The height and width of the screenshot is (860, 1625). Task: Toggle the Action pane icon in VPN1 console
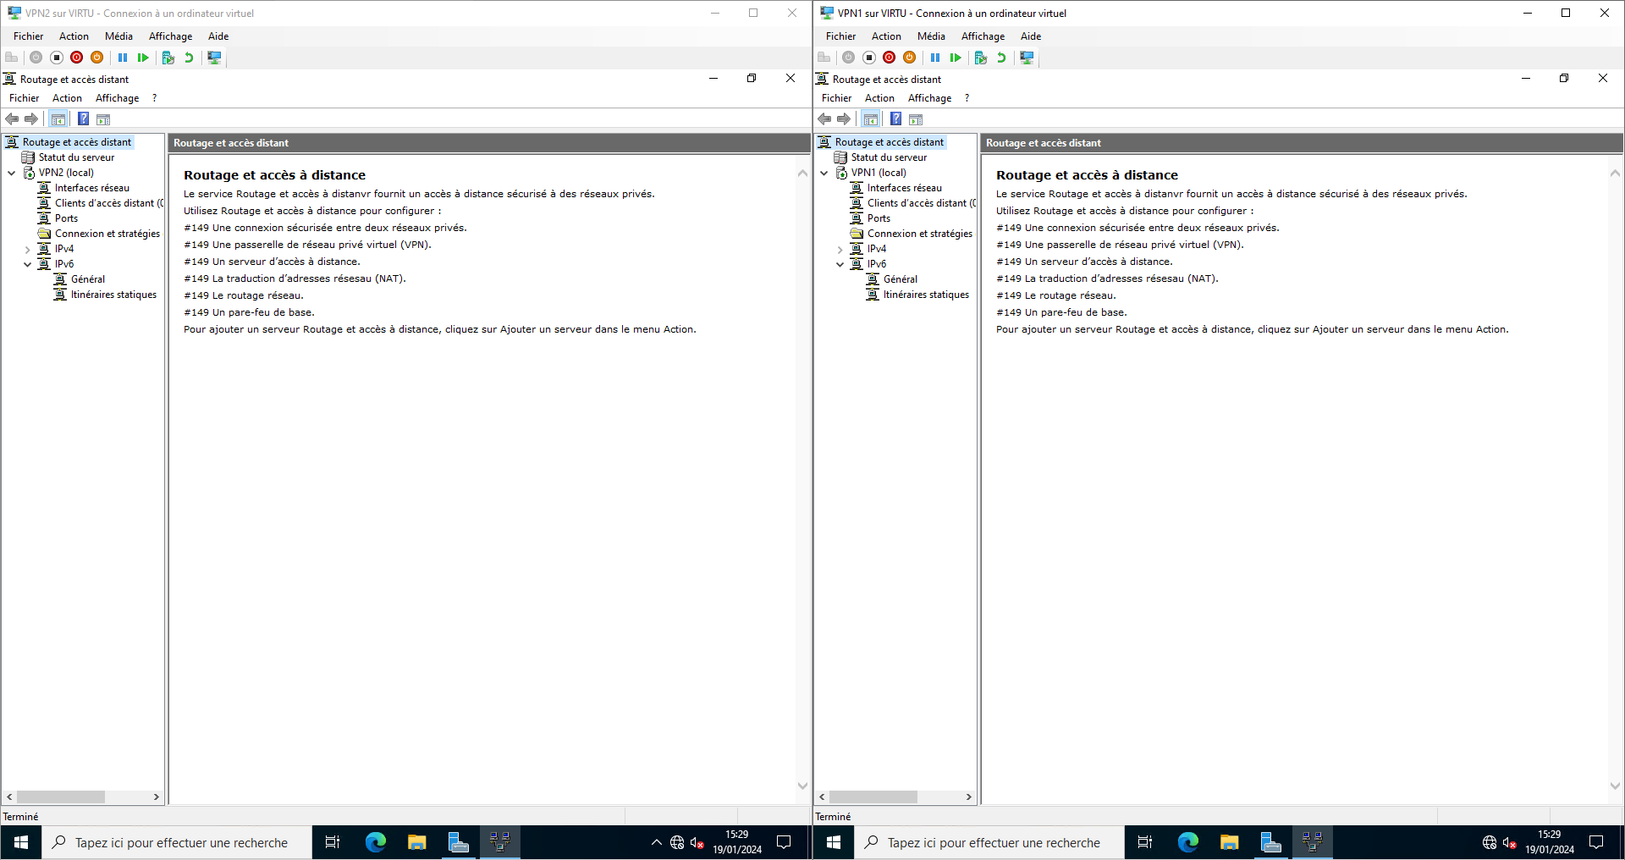[916, 119]
